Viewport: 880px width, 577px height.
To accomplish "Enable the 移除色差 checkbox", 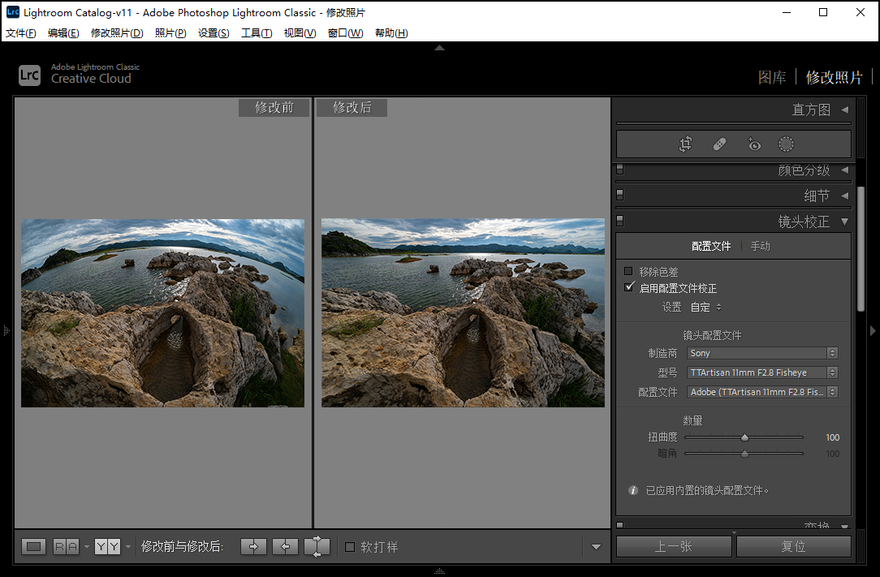I will [x=628, y=272].
